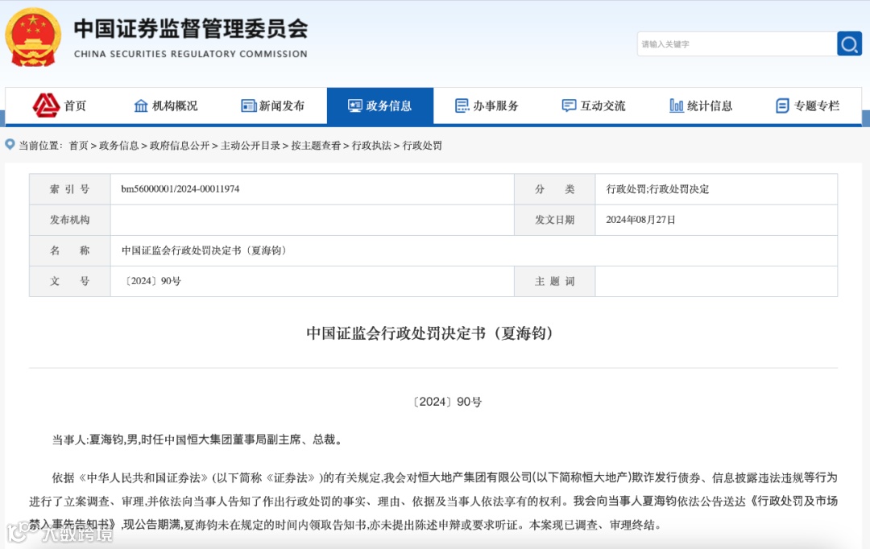This screenshot has width=870, height=549.
Task: Click the table document number 〔2024〕90号
Action: point(152,281)
